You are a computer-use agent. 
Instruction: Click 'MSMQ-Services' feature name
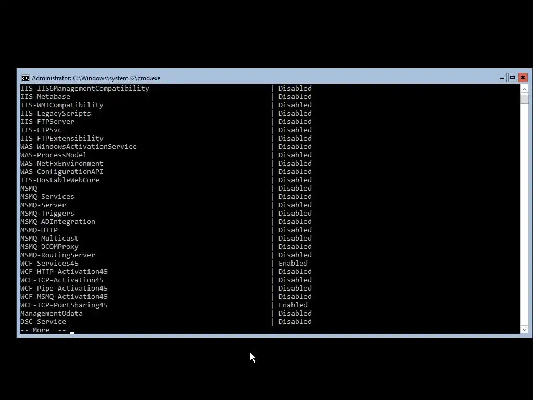pos(47,196)
